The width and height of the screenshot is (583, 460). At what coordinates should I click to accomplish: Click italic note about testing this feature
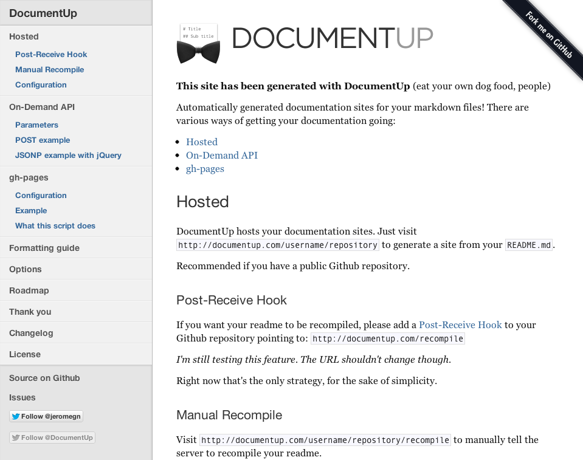pyautogui.click(x=314, y=360)
